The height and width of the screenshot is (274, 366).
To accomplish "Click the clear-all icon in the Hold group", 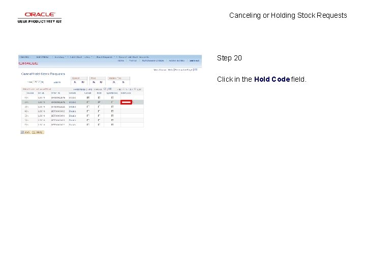I will click(101, 82).
